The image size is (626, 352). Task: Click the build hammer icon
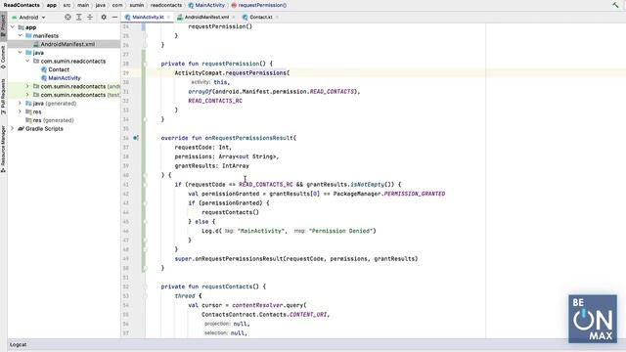(x=615, y=5)
